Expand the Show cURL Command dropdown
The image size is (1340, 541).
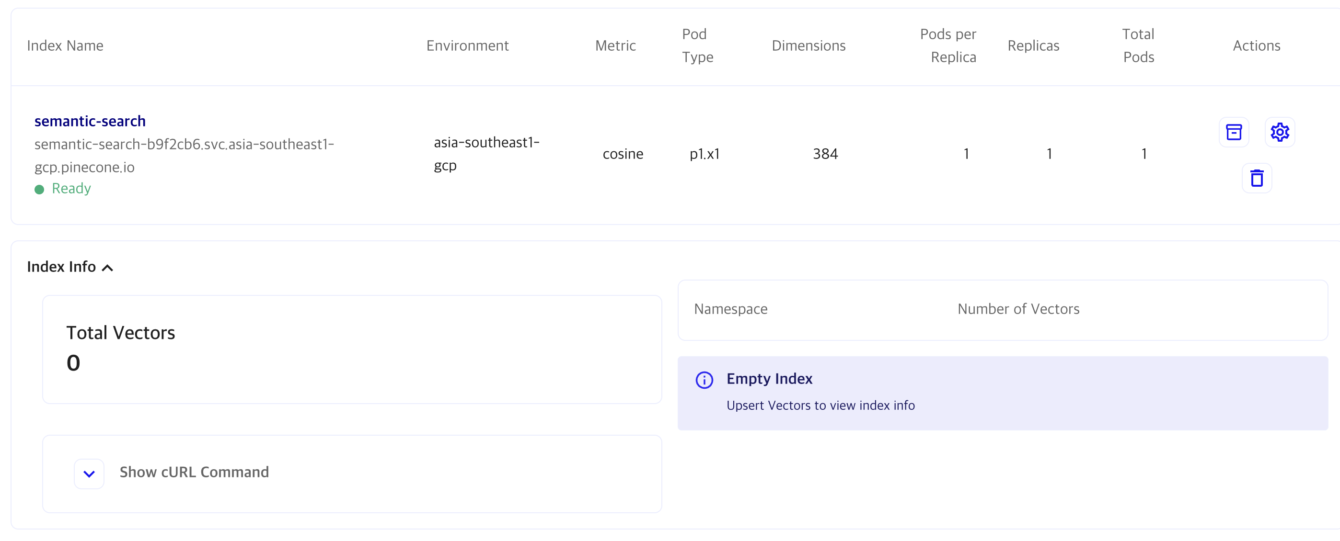point(89,473)
